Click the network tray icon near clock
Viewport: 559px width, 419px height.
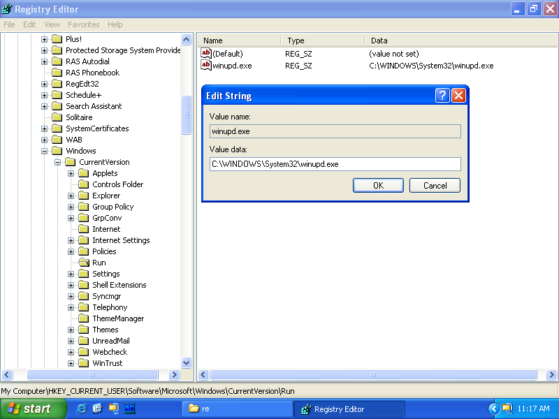click(507, 409)
